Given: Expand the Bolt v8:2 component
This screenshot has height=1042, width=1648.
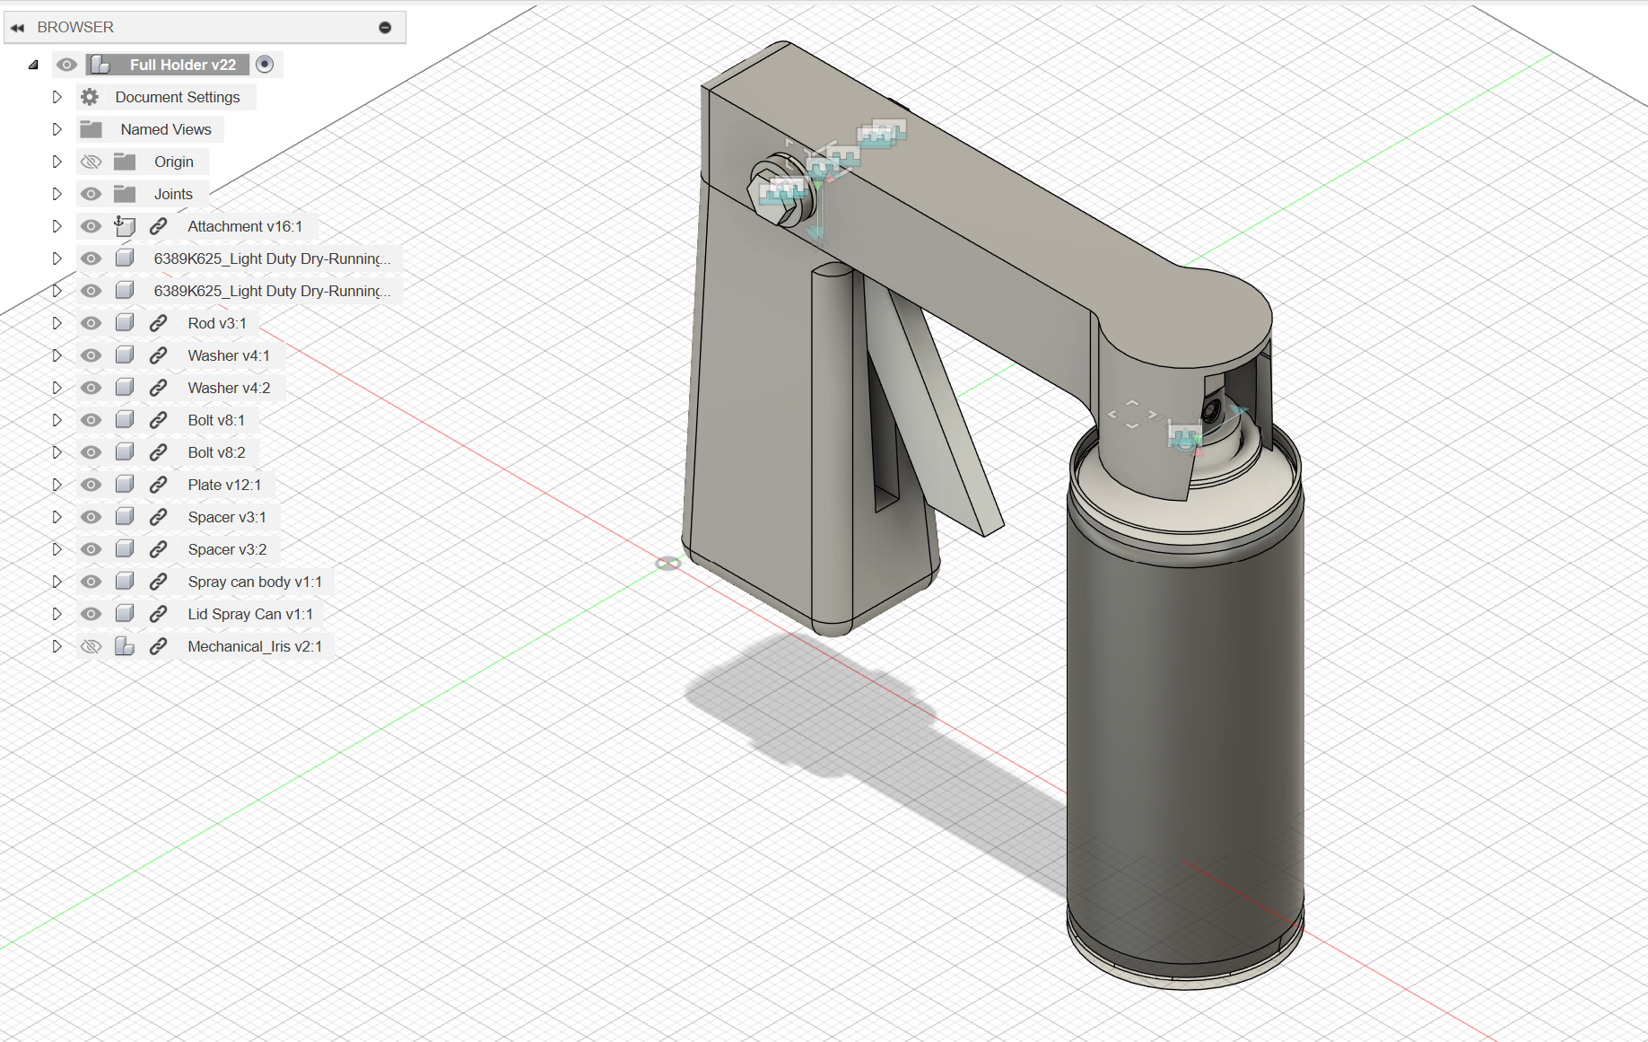Looking at the screenshot, I should click(x=57, y=452).
